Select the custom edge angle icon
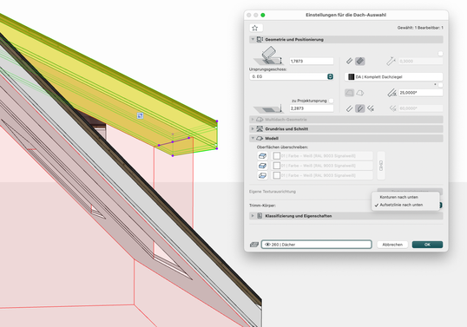Screen dimensions: 467x327 371,108
